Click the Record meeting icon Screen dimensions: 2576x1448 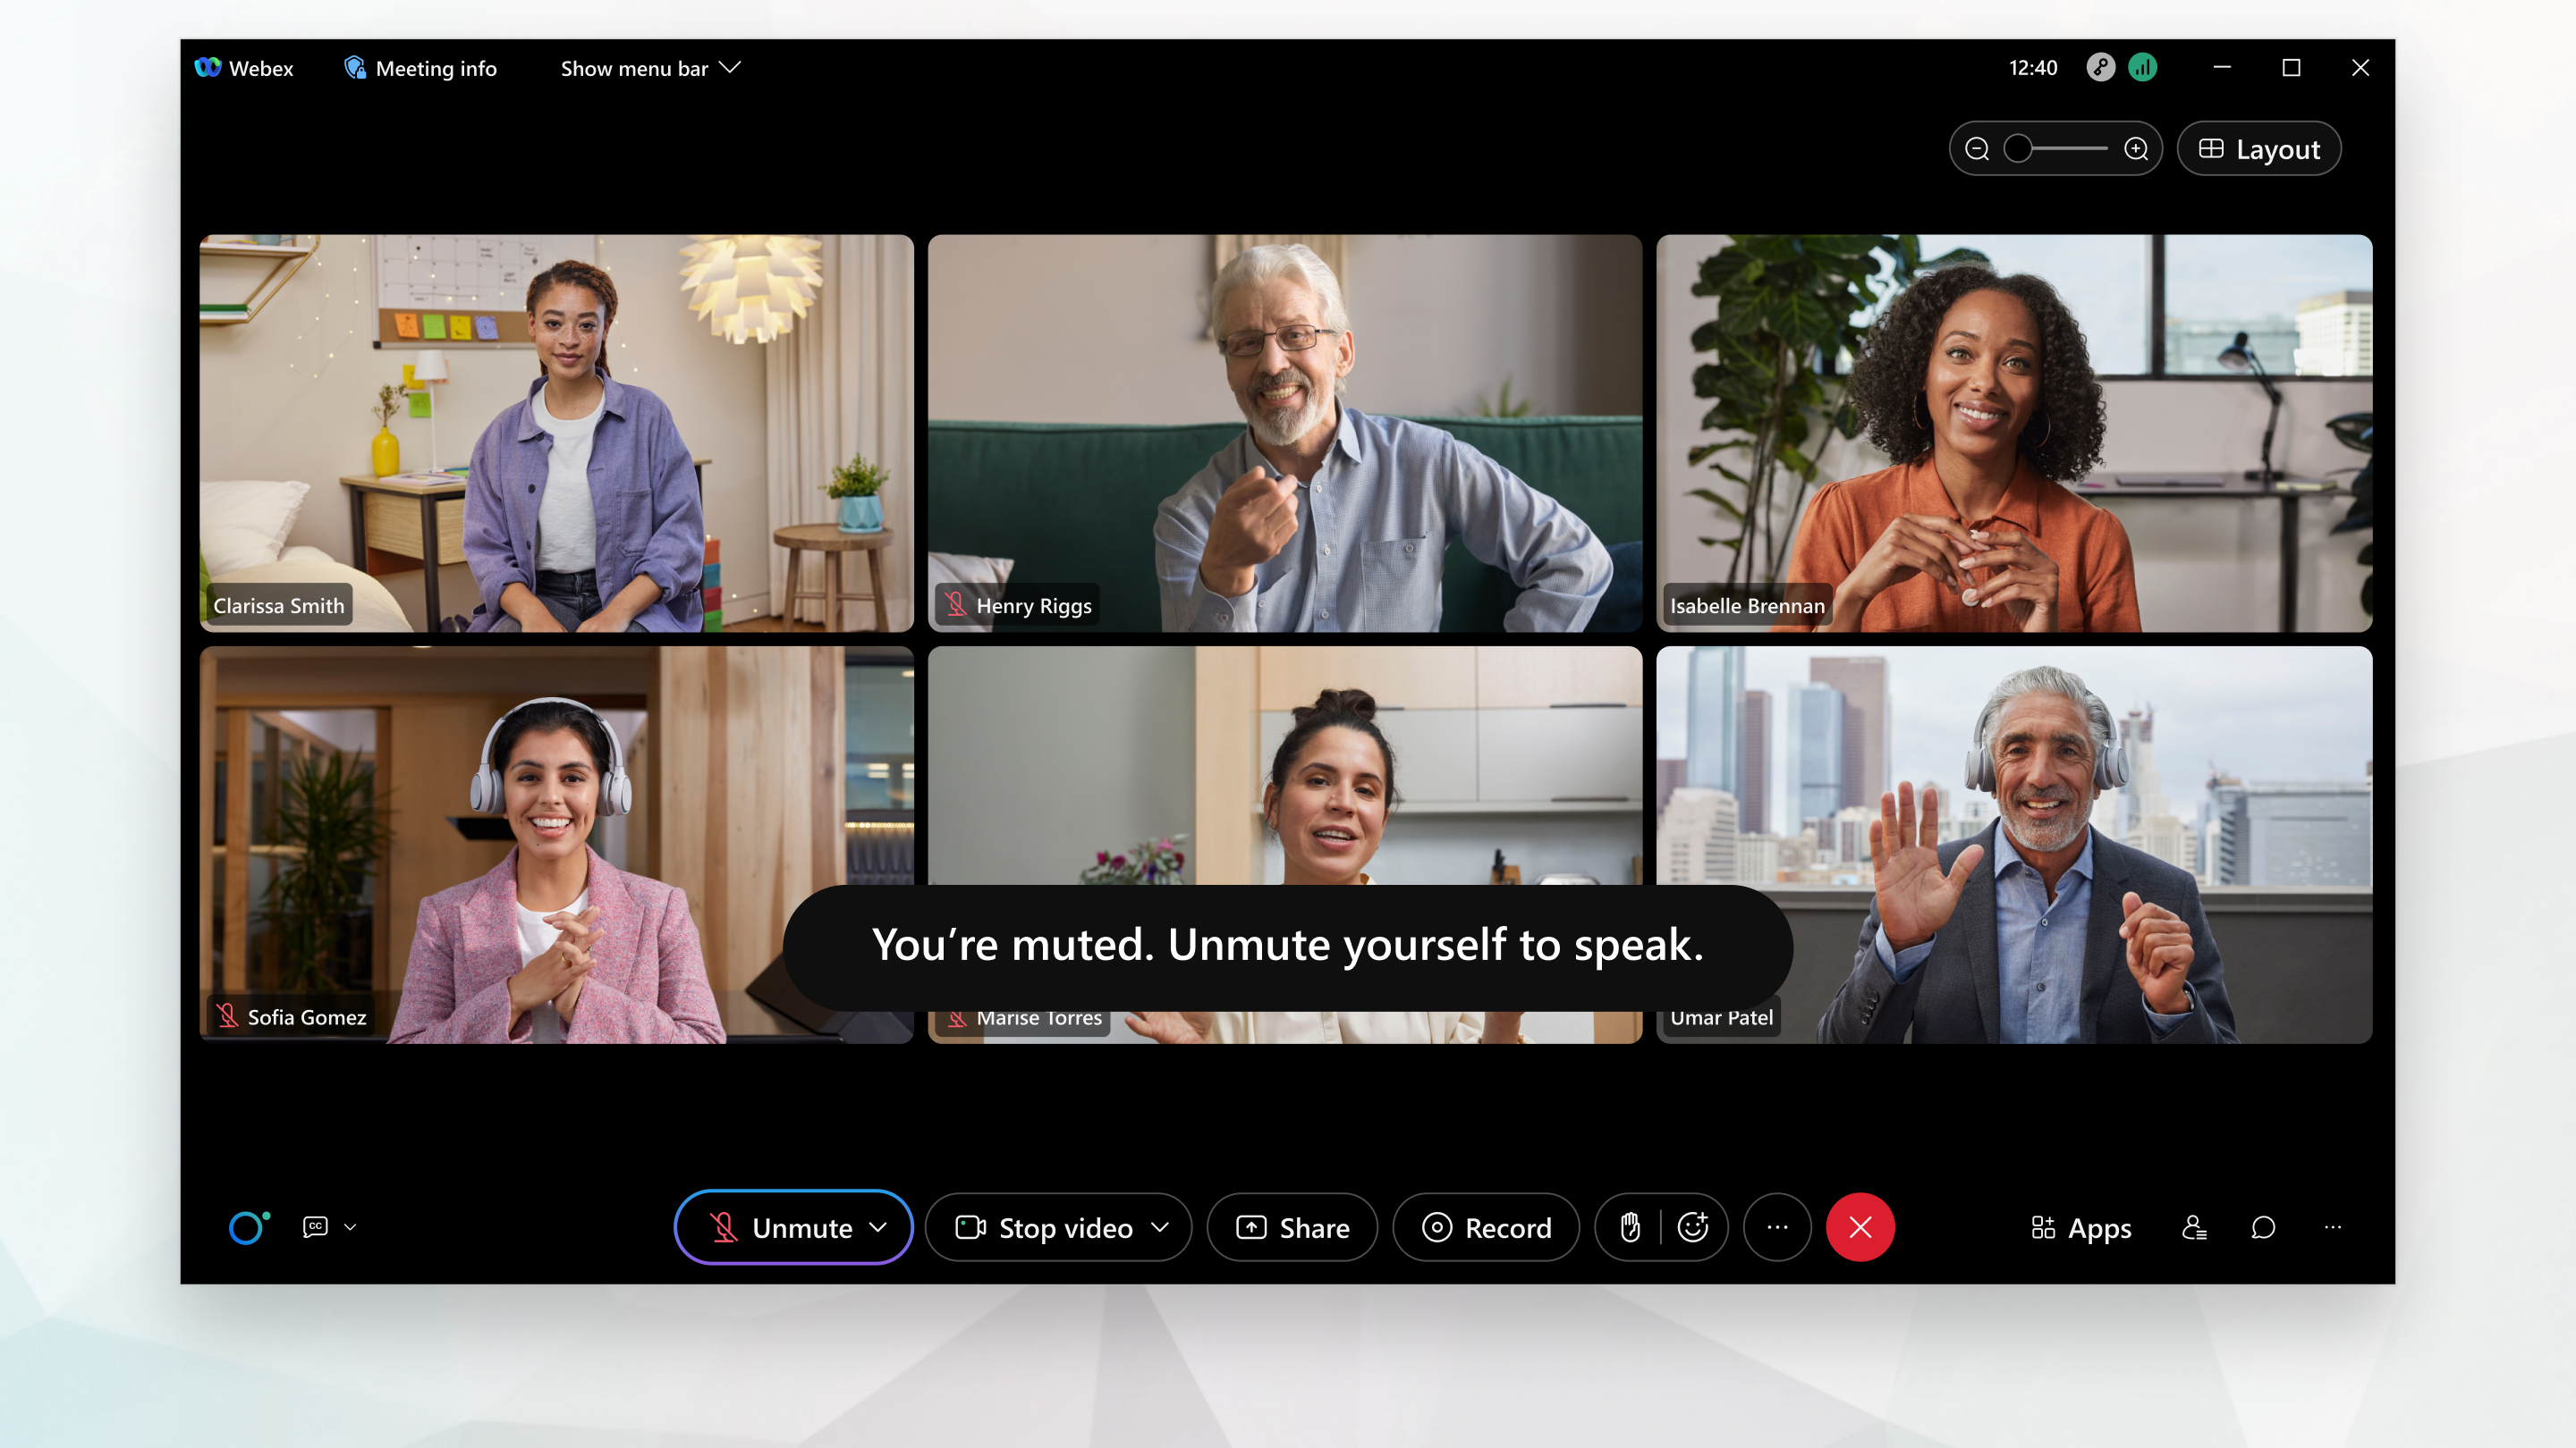click(x=1487, y=1227)
